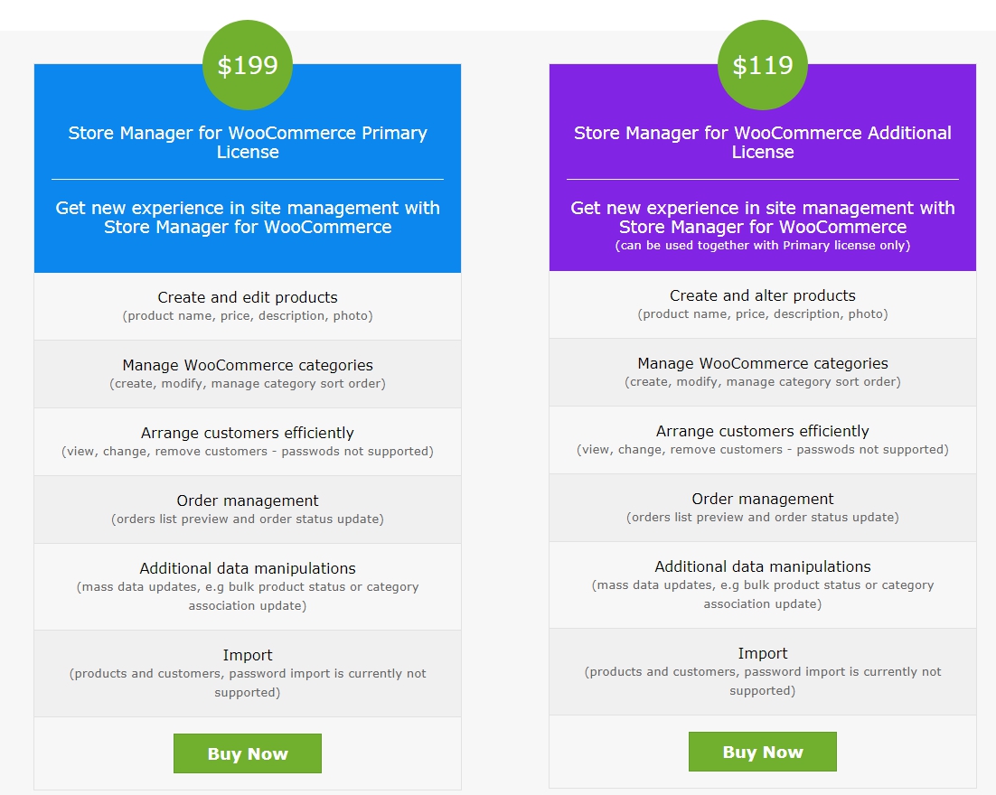Click the $199 green price badge

click(x=248, y=65)
